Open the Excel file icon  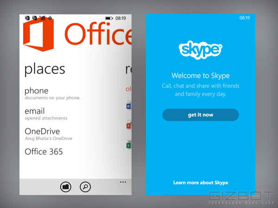pos(129,145)
